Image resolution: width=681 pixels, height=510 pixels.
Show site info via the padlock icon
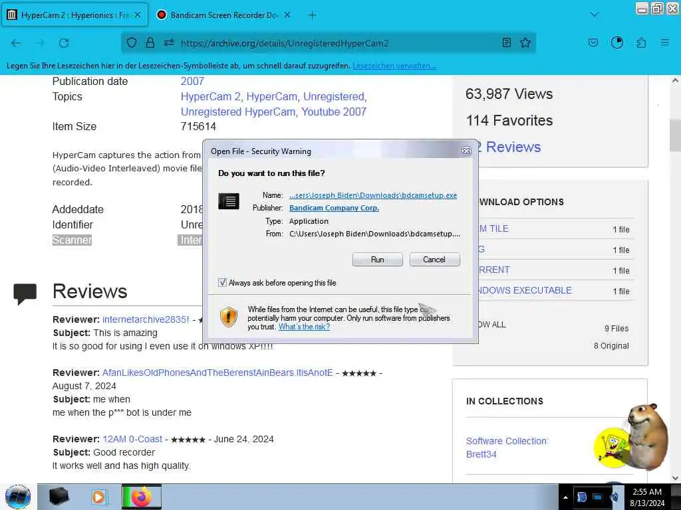pos(150,42)
